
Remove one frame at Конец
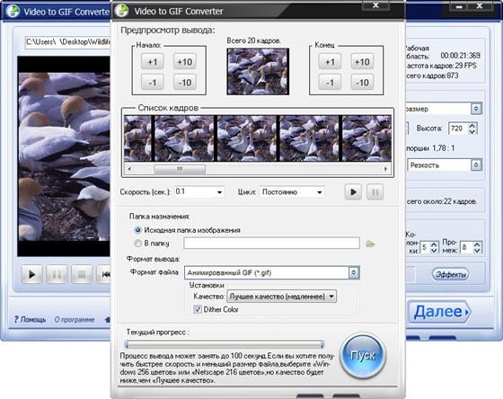pos(330,83)
